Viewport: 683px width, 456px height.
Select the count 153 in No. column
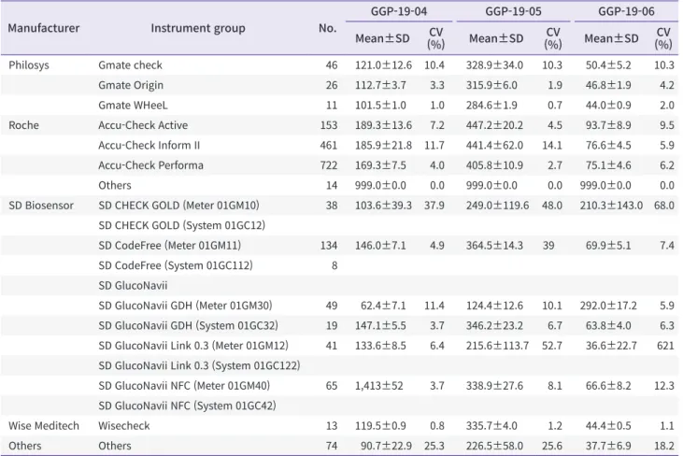(329, 125)
